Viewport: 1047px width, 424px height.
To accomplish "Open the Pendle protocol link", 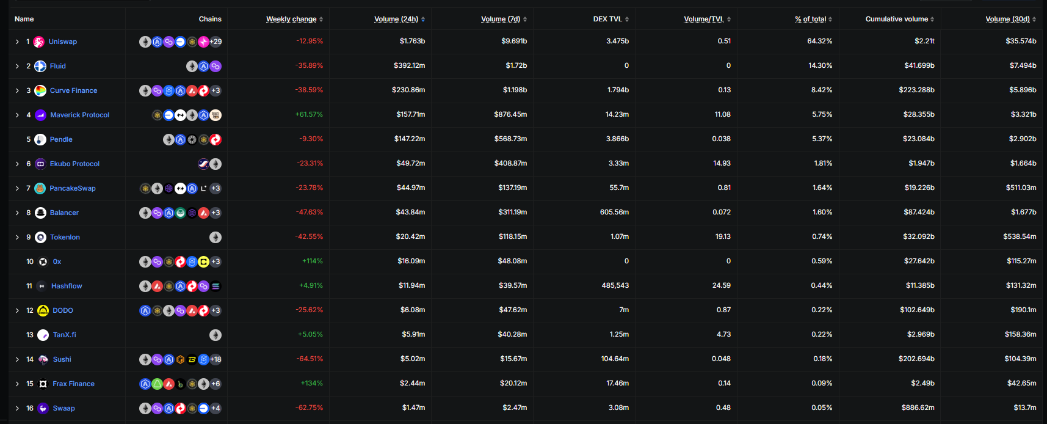I will [61, 139].
